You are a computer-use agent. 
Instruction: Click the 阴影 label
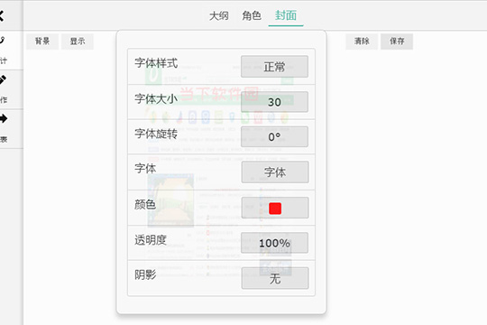coord(145,274)
